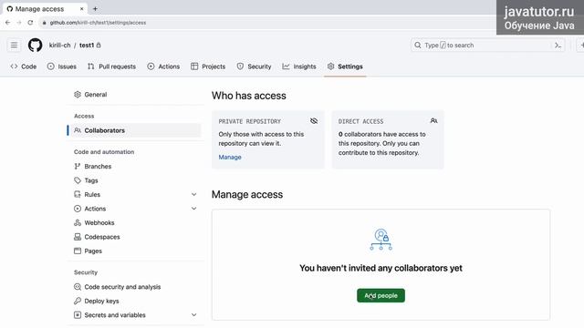Open the Code tab
584x328 pixels.
tap(24, 67)
